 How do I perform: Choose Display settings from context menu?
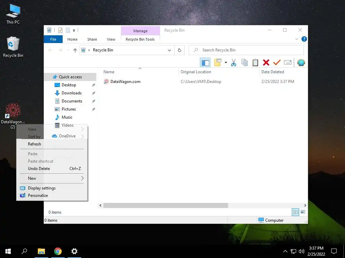tap(52, 188)
